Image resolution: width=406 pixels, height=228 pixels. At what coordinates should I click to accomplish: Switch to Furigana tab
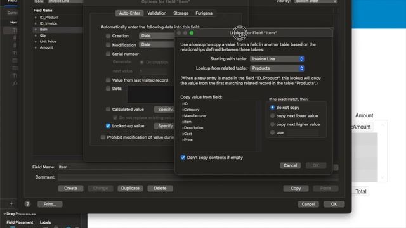pyautogui.click(x=204, y=13)
